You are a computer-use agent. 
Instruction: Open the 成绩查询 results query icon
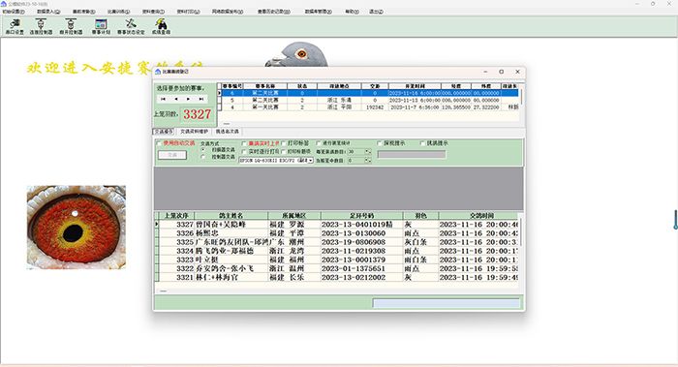(161, 26)
